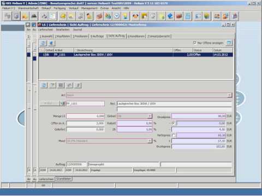Click the disabled Artikel button
The image size is (262, 196).
(x=50, y=103)
